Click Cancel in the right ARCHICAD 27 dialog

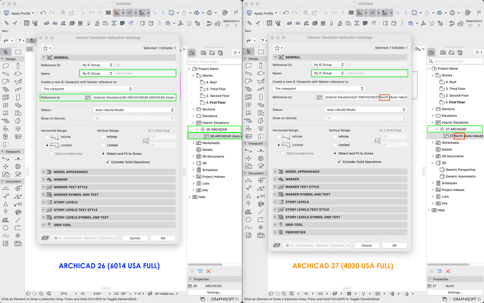coord(366,245)
